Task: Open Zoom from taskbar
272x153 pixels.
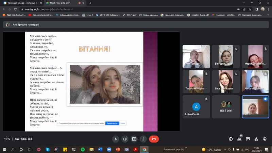Action: (x=109, y=149)
